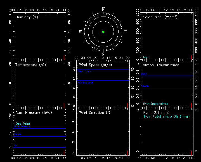Viewport: 201px width, 162px height.
Task: Click the green dot in the wind compass
Action: [x=103, y=32]
